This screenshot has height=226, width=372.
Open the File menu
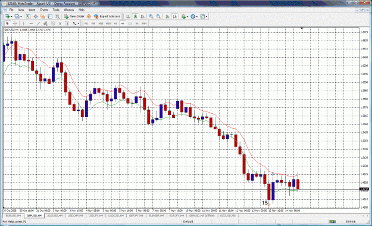[11, 10]
